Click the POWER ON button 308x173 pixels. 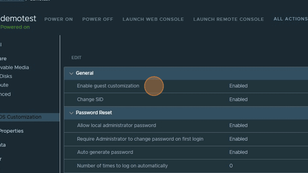(x=58, y=19)
